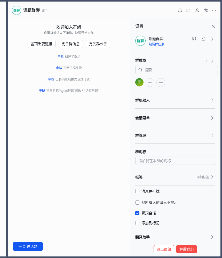222x258 pixels.
Task: Click the green member avatar
Action: [139, 82]
